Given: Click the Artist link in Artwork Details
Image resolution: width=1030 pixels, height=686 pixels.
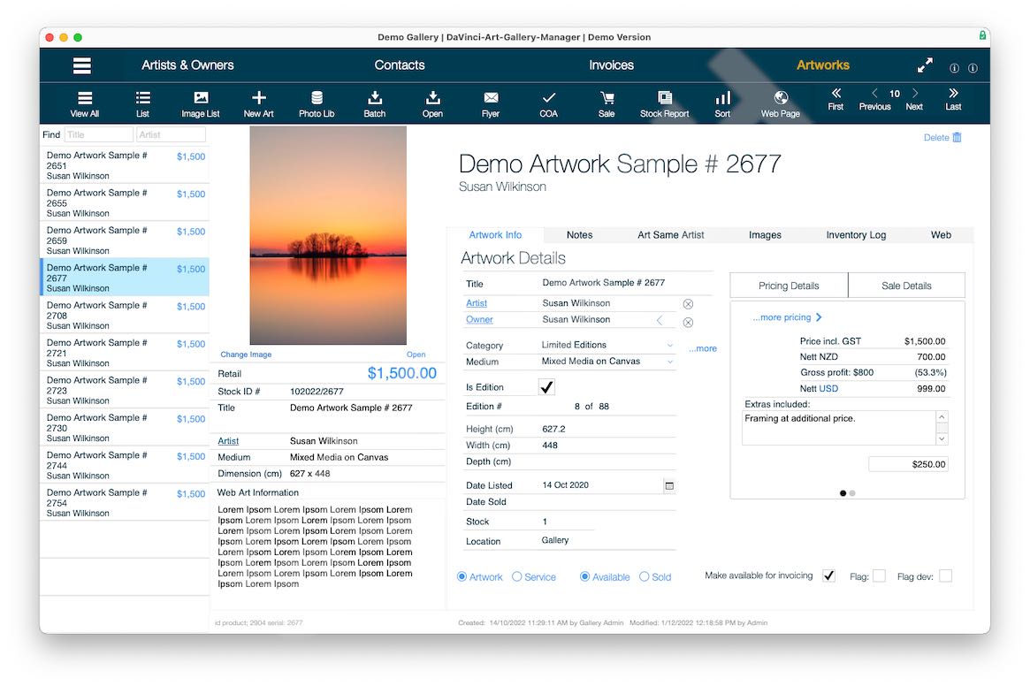Looking at the screenshot, I should (477, 303).
